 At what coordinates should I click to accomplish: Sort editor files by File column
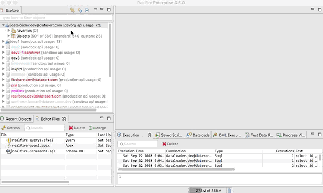(x=32, y=135)
